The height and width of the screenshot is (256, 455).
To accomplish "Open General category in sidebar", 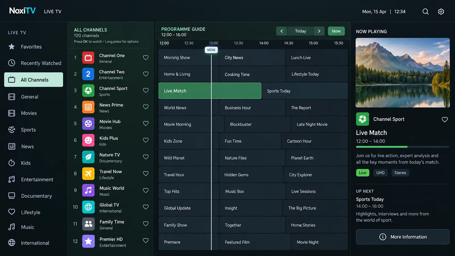I will point(34,97).
